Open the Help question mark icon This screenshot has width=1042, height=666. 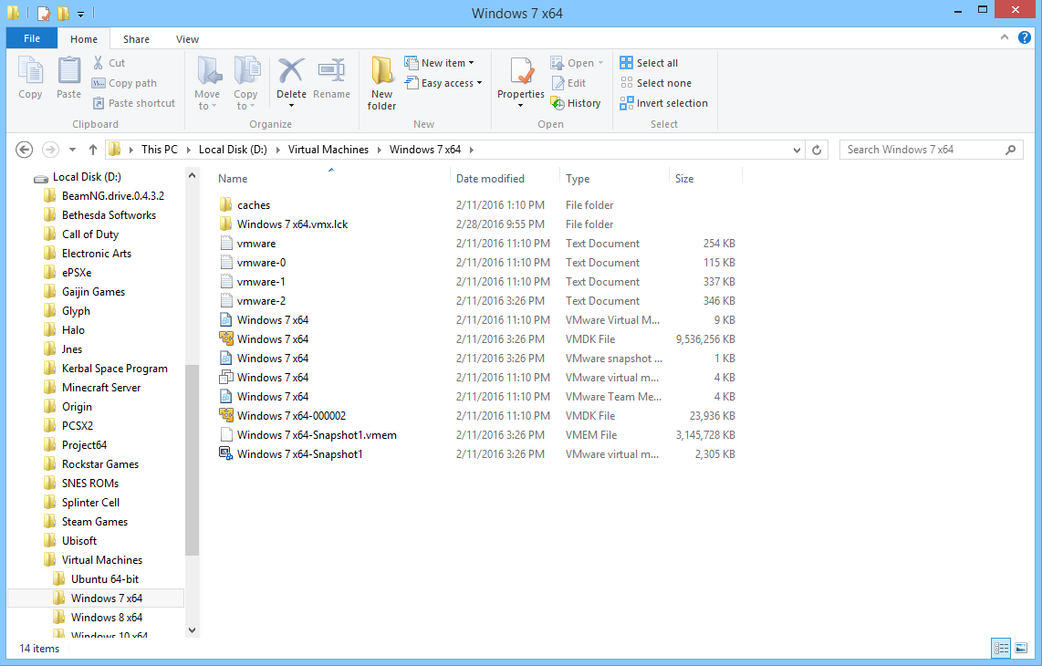coord(1024,38)
